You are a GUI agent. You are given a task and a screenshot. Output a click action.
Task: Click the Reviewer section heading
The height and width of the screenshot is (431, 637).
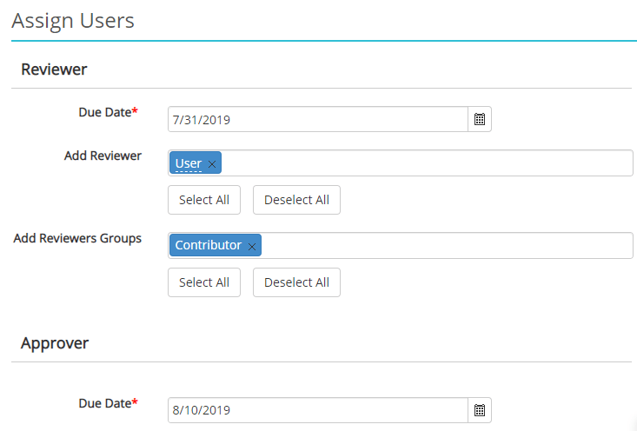54,70
